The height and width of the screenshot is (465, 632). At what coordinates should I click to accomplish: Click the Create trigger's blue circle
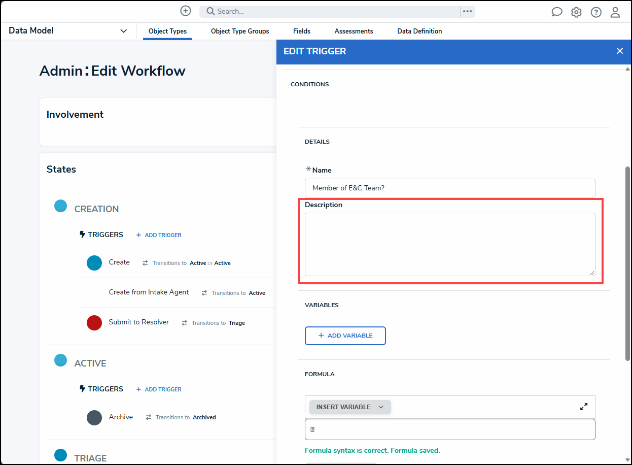tap(94, 263)
